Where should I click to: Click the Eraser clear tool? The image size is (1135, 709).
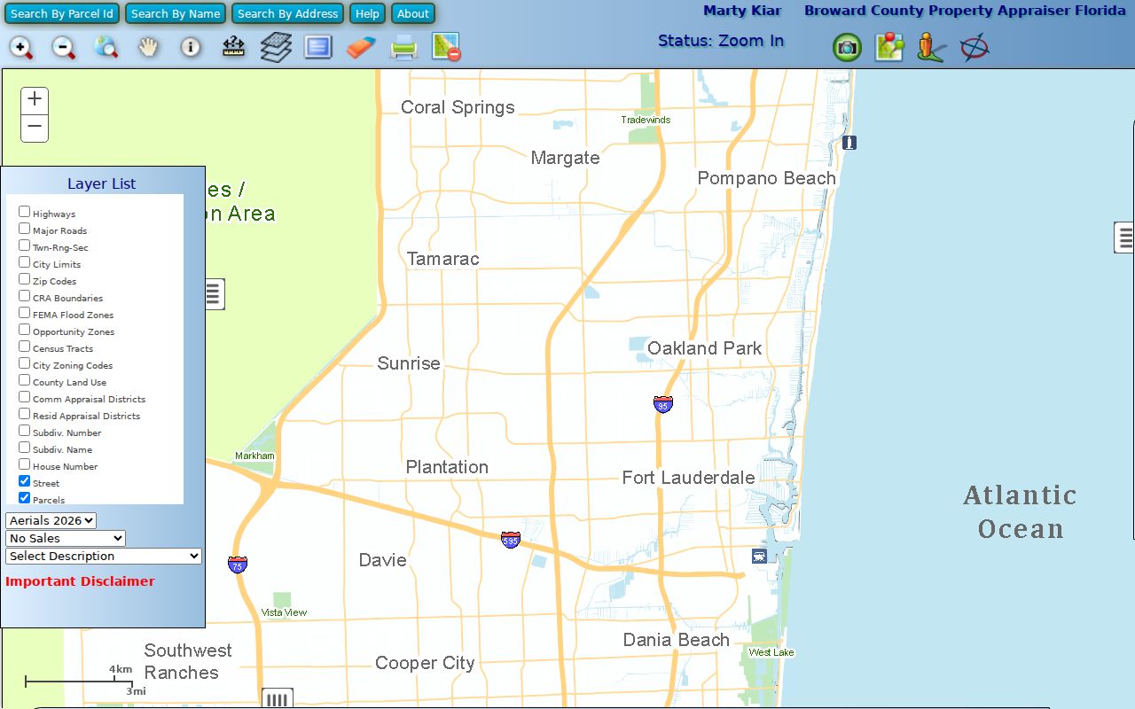[x=361, y=47]
